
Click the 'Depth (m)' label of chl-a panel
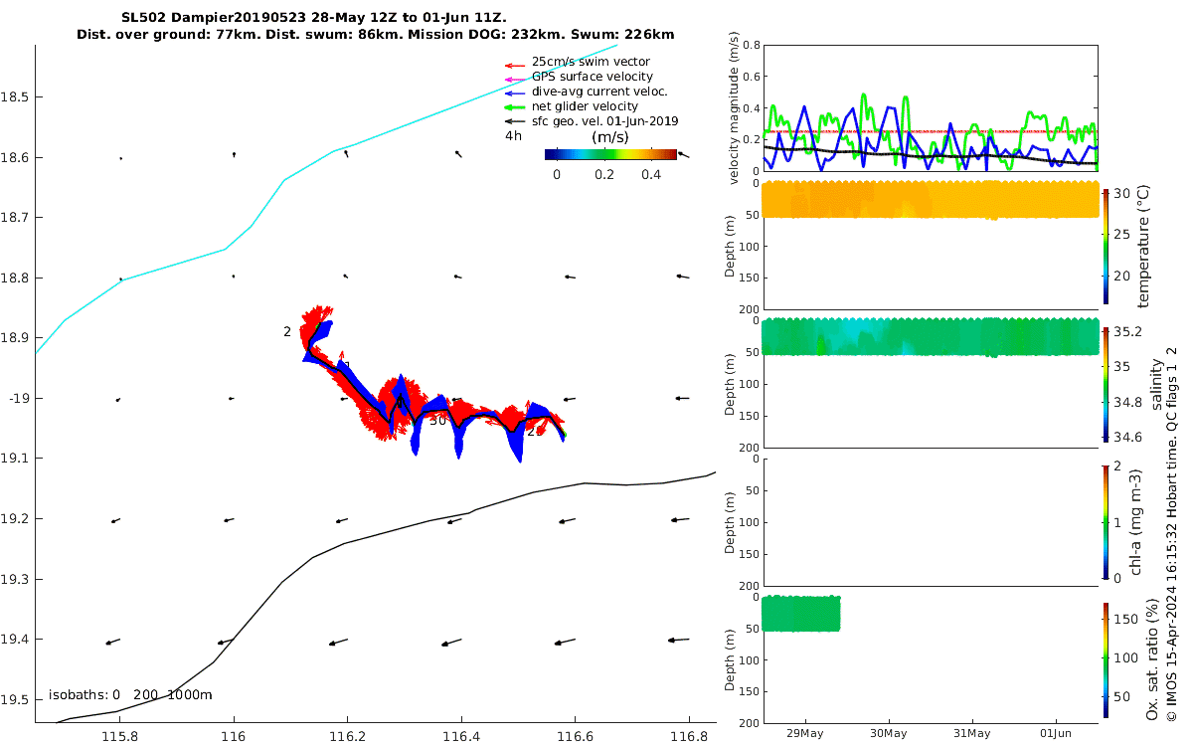coord(730,521)
